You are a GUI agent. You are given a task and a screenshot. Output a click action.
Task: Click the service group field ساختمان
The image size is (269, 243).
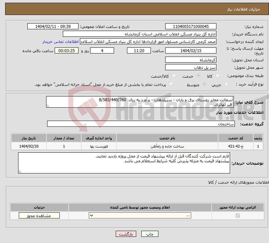tap(141, 124)
